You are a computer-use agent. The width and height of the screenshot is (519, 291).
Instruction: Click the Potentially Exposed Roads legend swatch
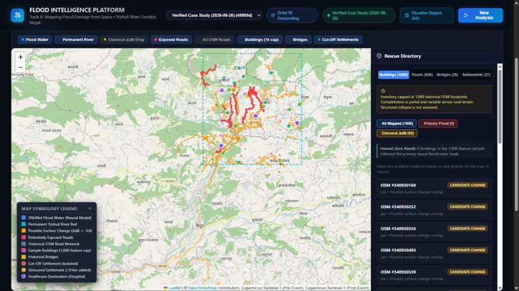[x=24, y=237]
